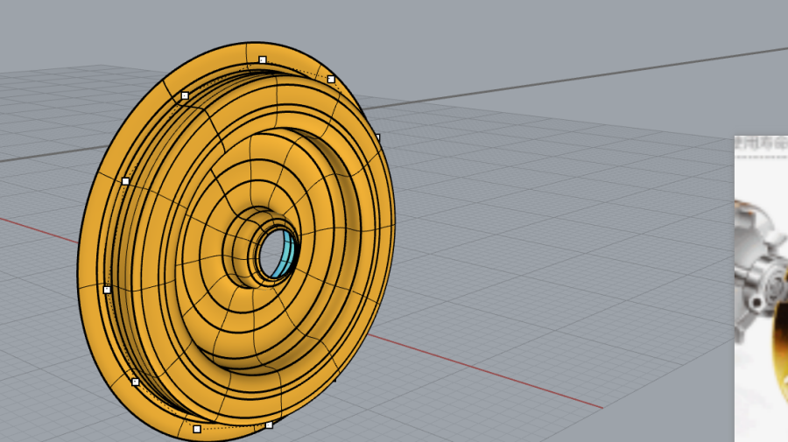Click the upper-right control point on the rim
This screenshot has width=788, height=442.
331,79
